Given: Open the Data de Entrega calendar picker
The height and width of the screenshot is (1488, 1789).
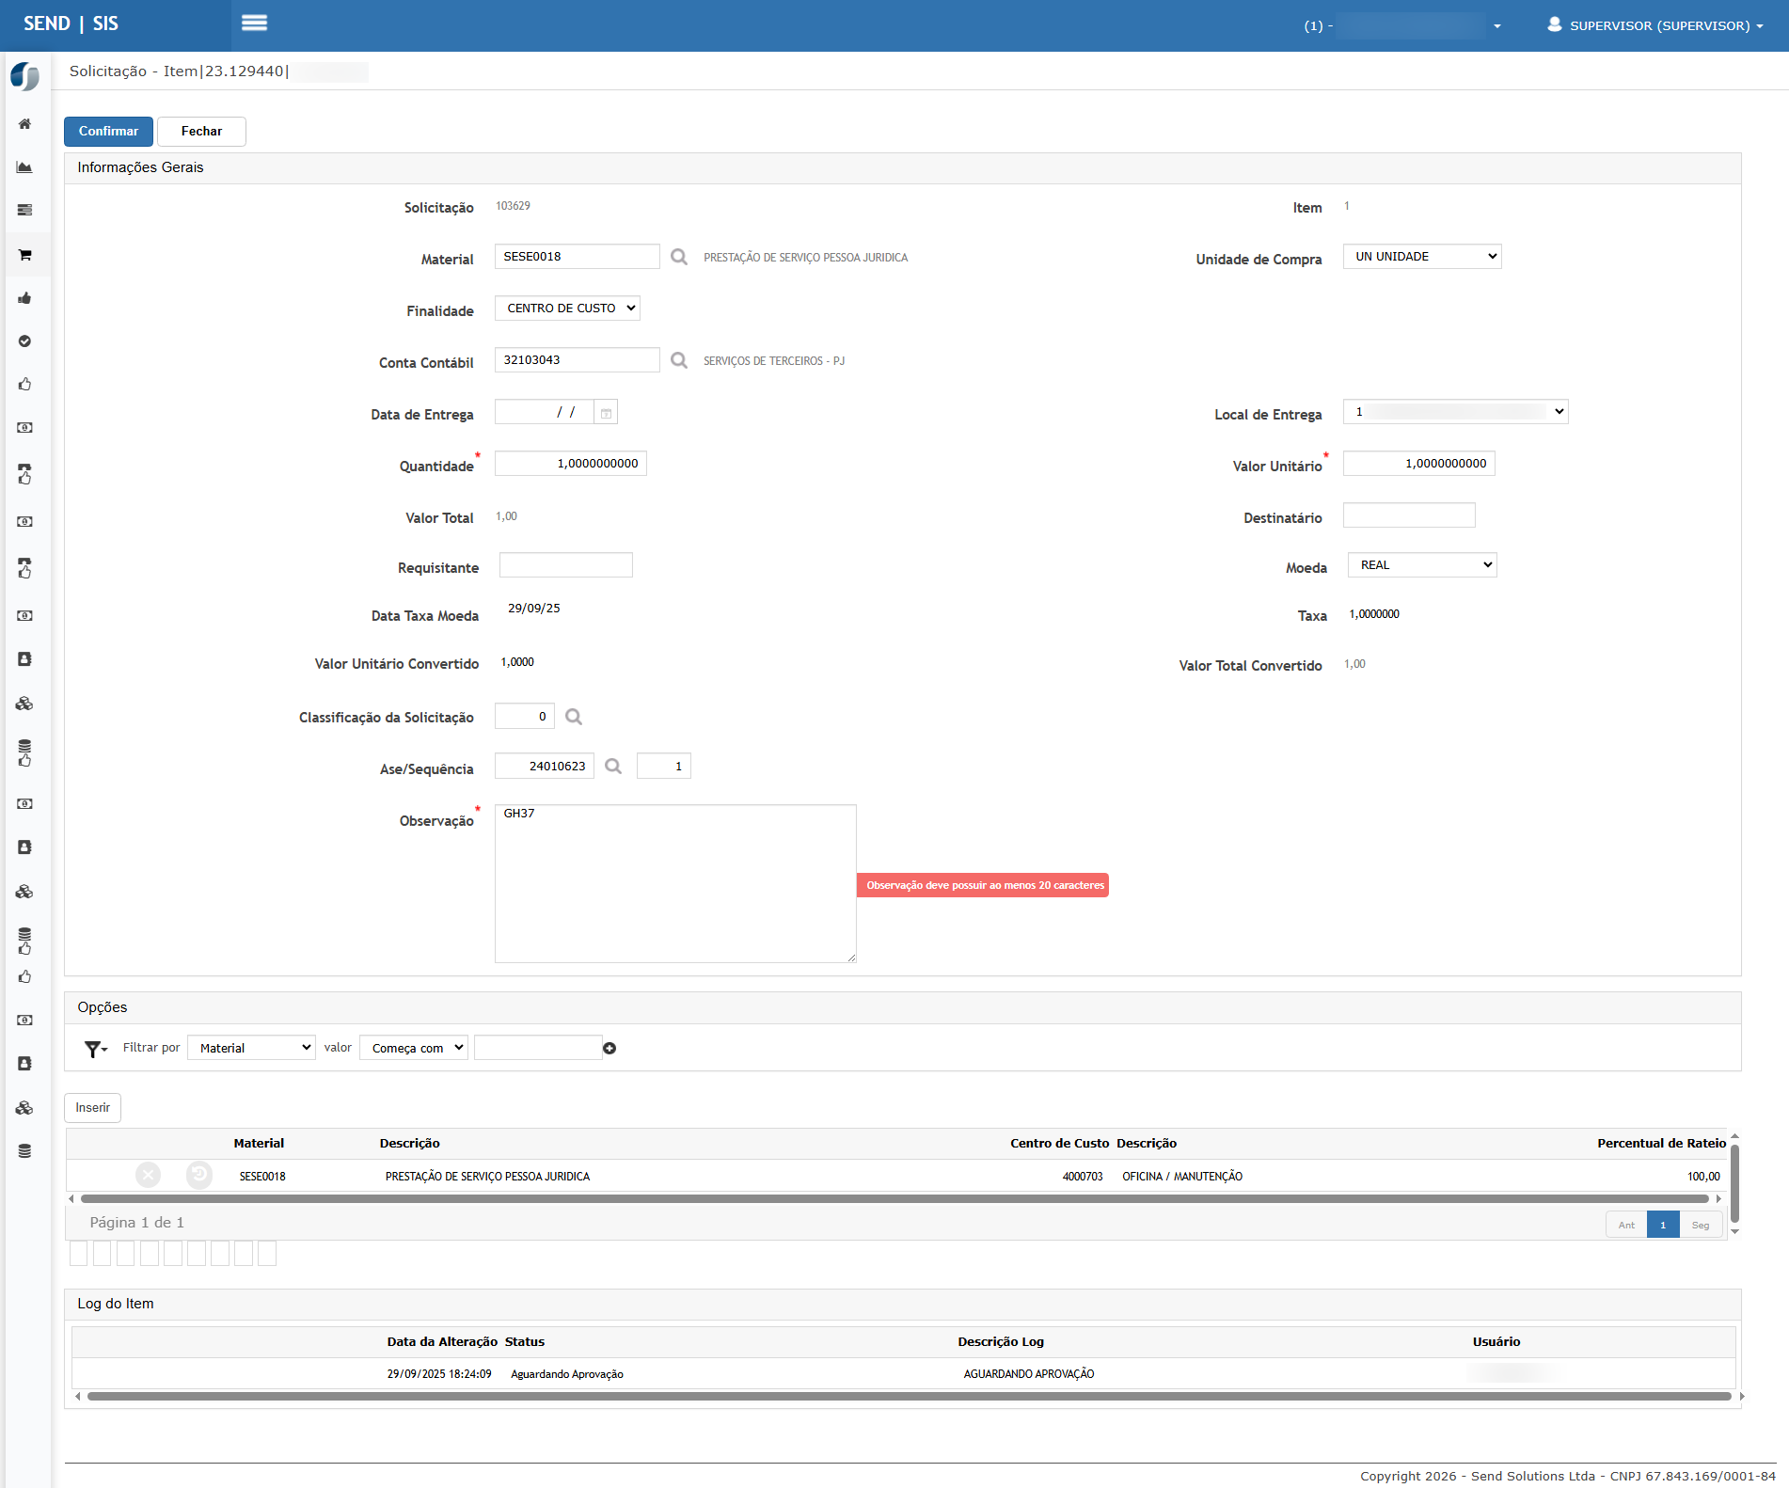Looking at the screenshot, I should [x=606, y=413].
